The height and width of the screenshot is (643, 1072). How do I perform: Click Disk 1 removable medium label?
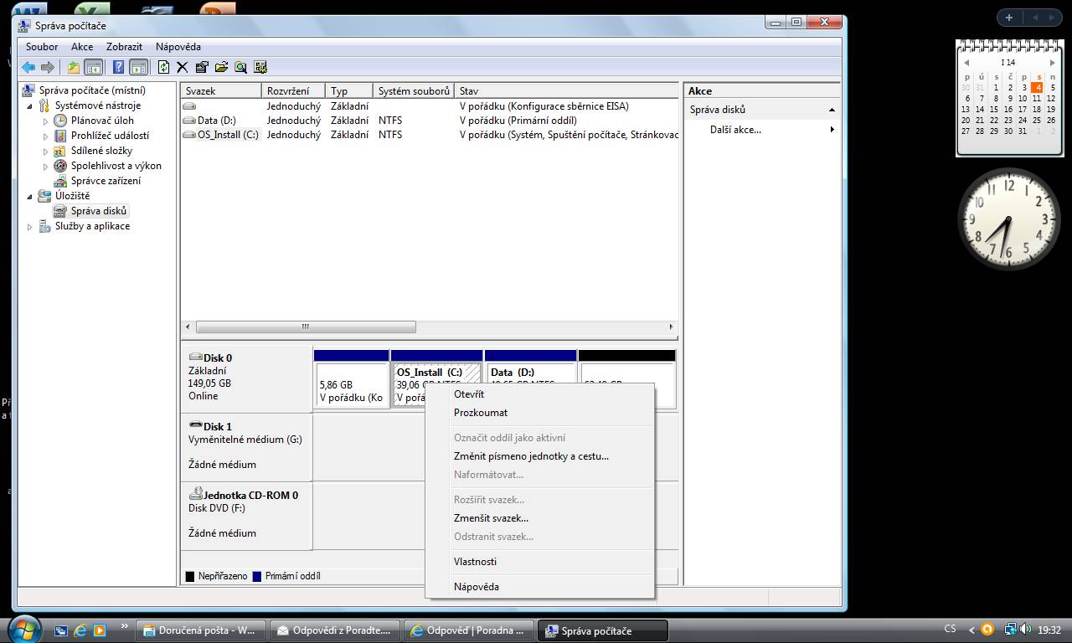pos(246,445)
